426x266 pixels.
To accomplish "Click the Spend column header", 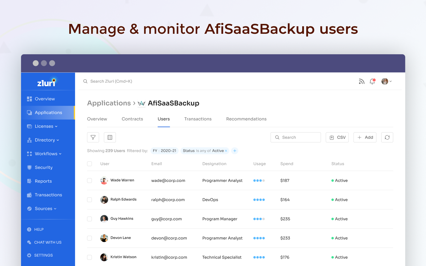I will [x=287, y=164].
